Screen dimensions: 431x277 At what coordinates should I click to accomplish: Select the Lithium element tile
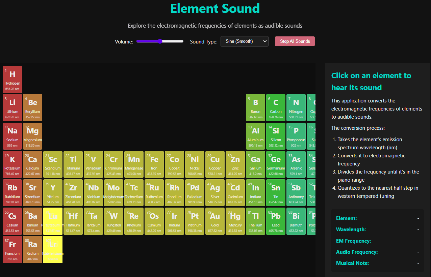12,107
